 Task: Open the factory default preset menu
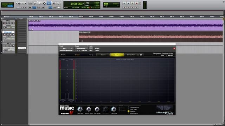click(81, 48)
